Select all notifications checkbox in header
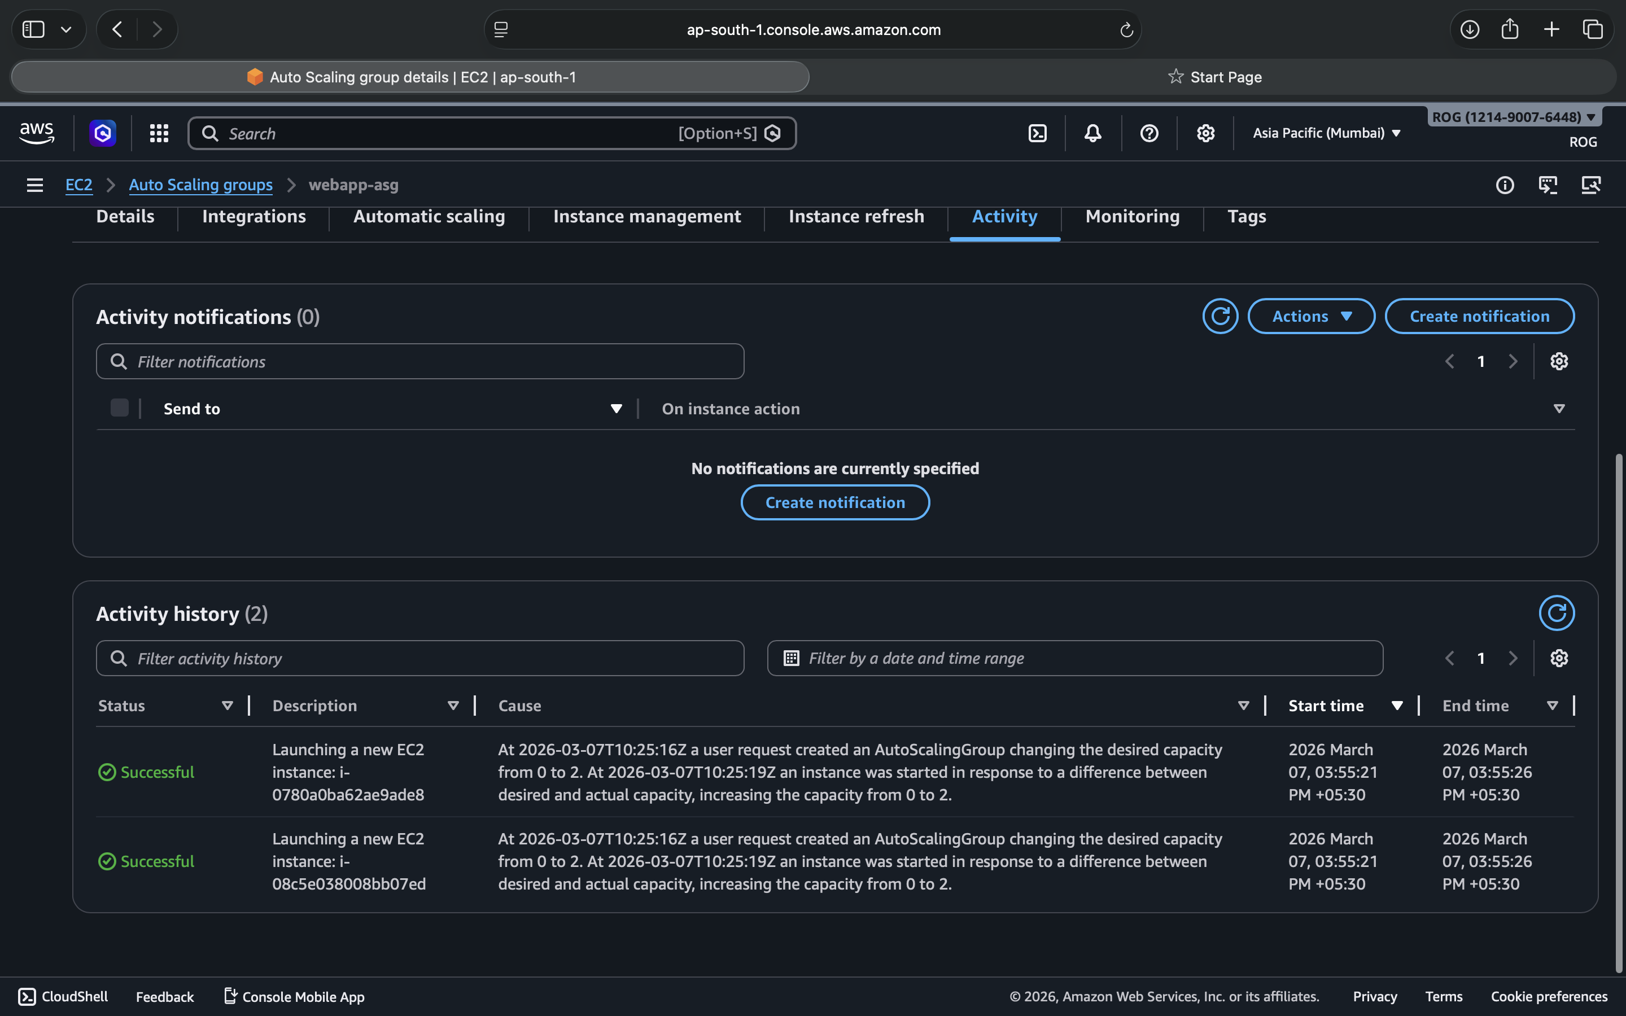 tap(120, 408)
